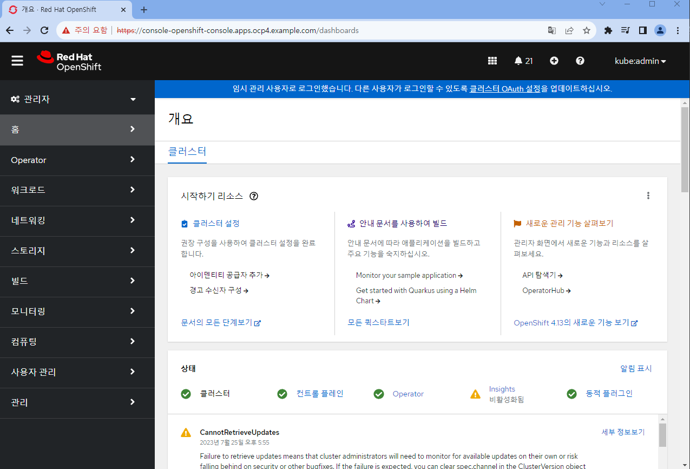Screen dimensions: 690x469
Task: Open the 관리자 perspective switcher dropdown
Action: coord(77,99)
